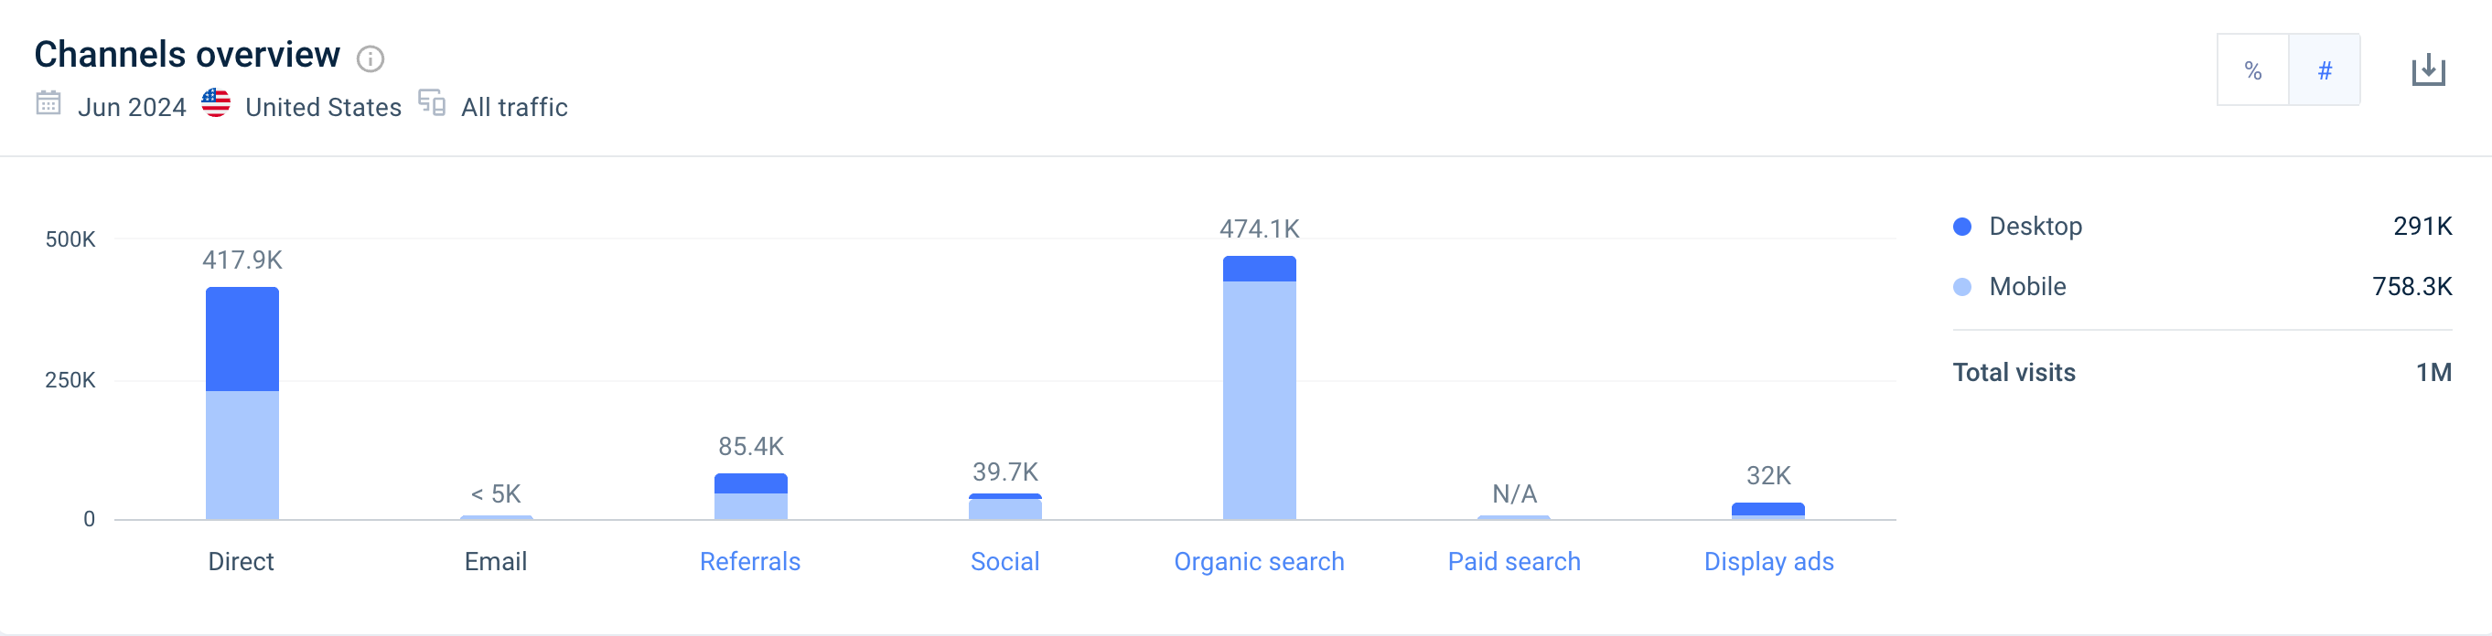
Task: Toggle the Mobile legend dot
Action: coord(1962,287)
